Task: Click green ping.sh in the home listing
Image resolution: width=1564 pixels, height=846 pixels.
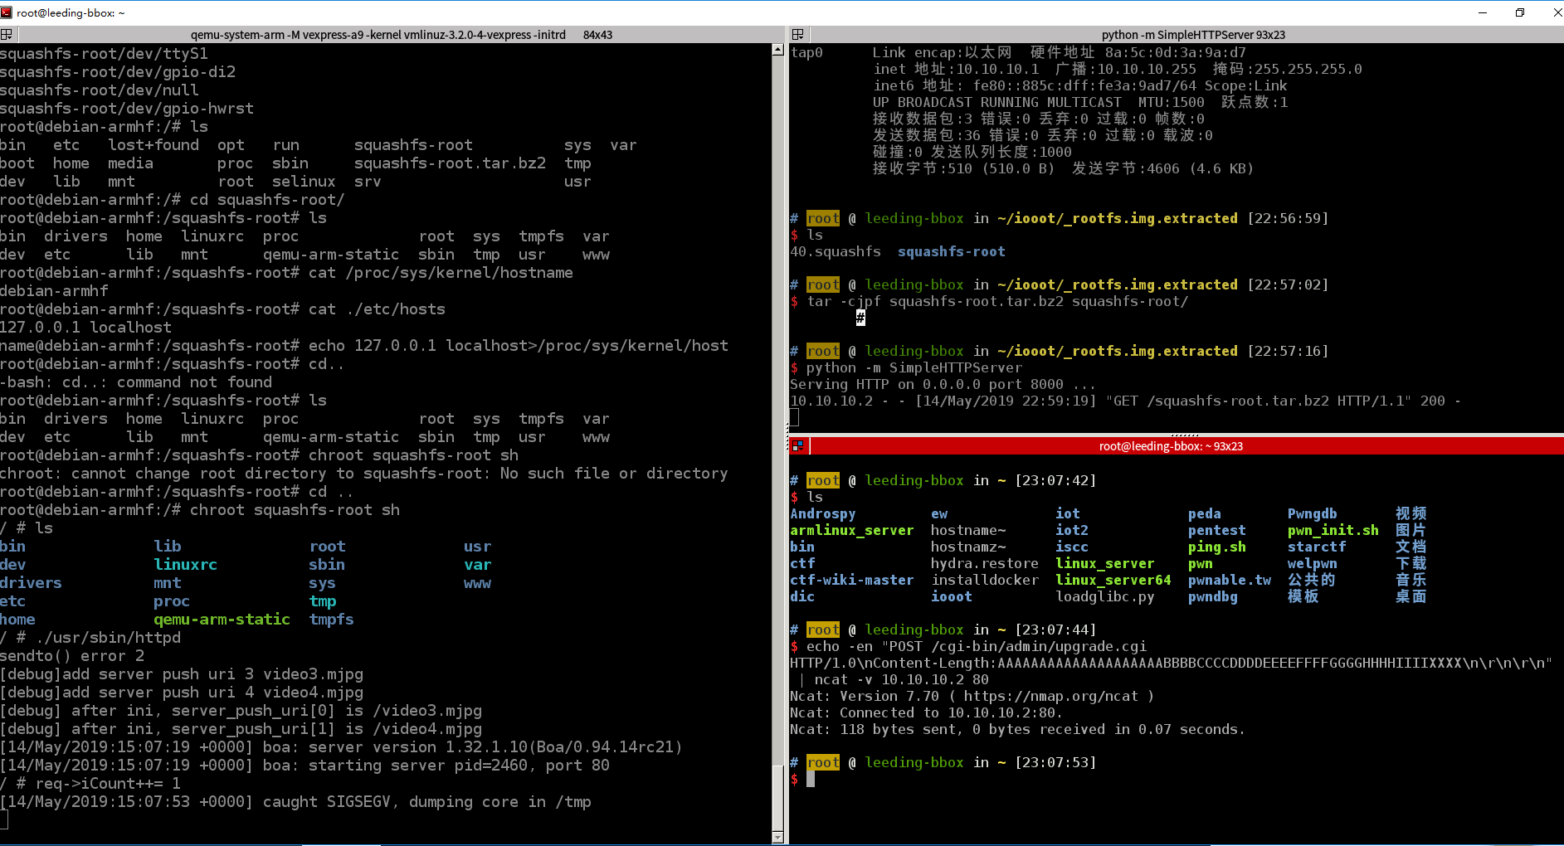Action: (x=1217, y=547)
